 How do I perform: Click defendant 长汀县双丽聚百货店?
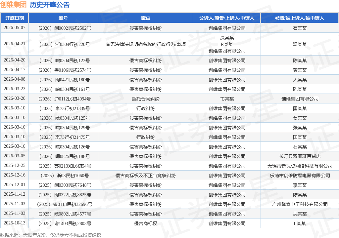300,156
